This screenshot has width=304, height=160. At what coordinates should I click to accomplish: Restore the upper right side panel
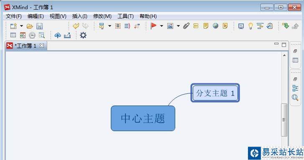point(295,51)
